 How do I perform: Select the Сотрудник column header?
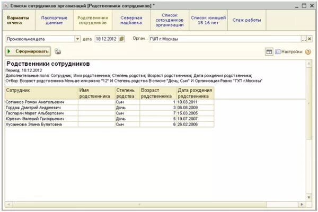(x=41, y=93)
